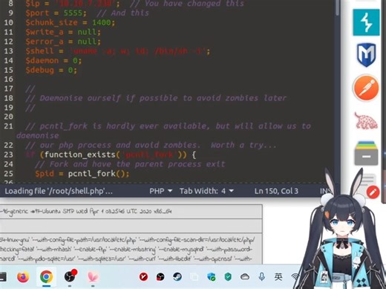Open the file drawer archive icon

click(366, 153)
